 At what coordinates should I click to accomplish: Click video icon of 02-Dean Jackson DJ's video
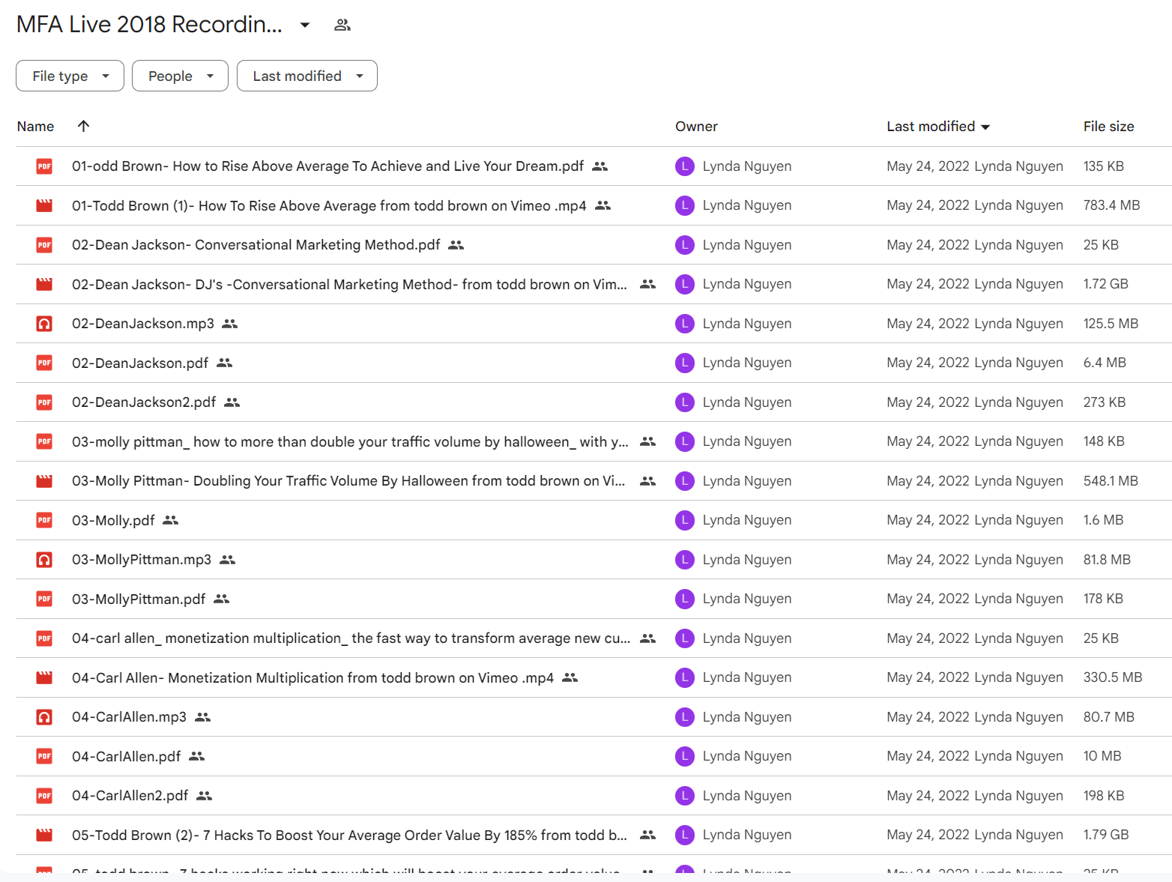pyautogui.click(x=44, y=284)
